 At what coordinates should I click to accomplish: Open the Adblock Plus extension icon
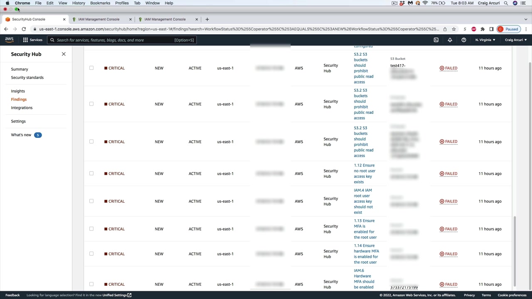474,29
